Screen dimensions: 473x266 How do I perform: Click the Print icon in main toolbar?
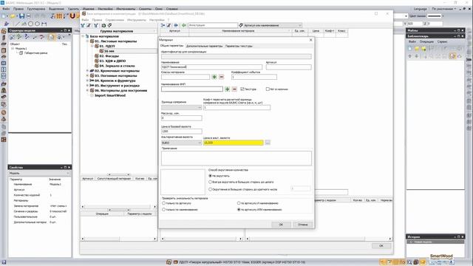[x=28, y=16]
